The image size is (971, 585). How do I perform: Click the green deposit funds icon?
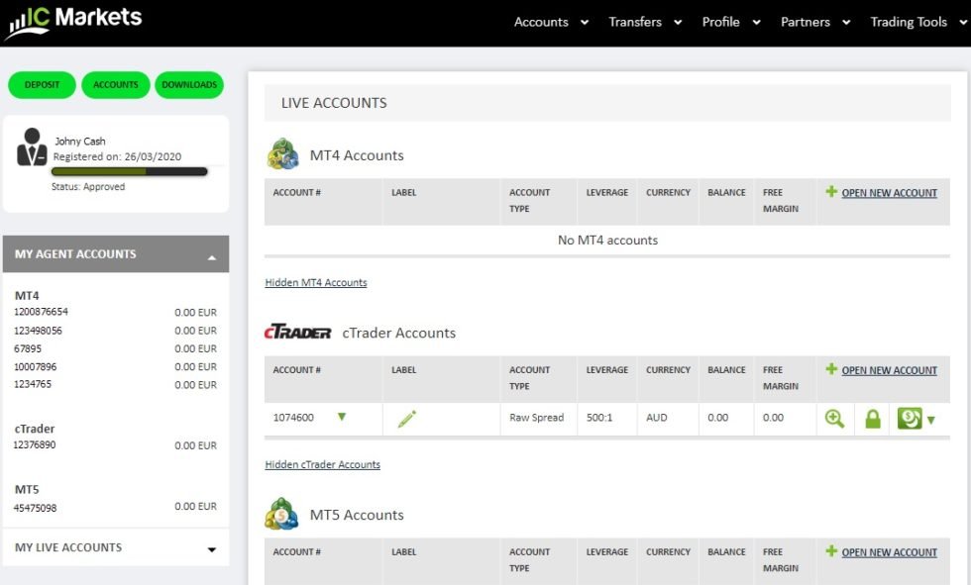909,419
